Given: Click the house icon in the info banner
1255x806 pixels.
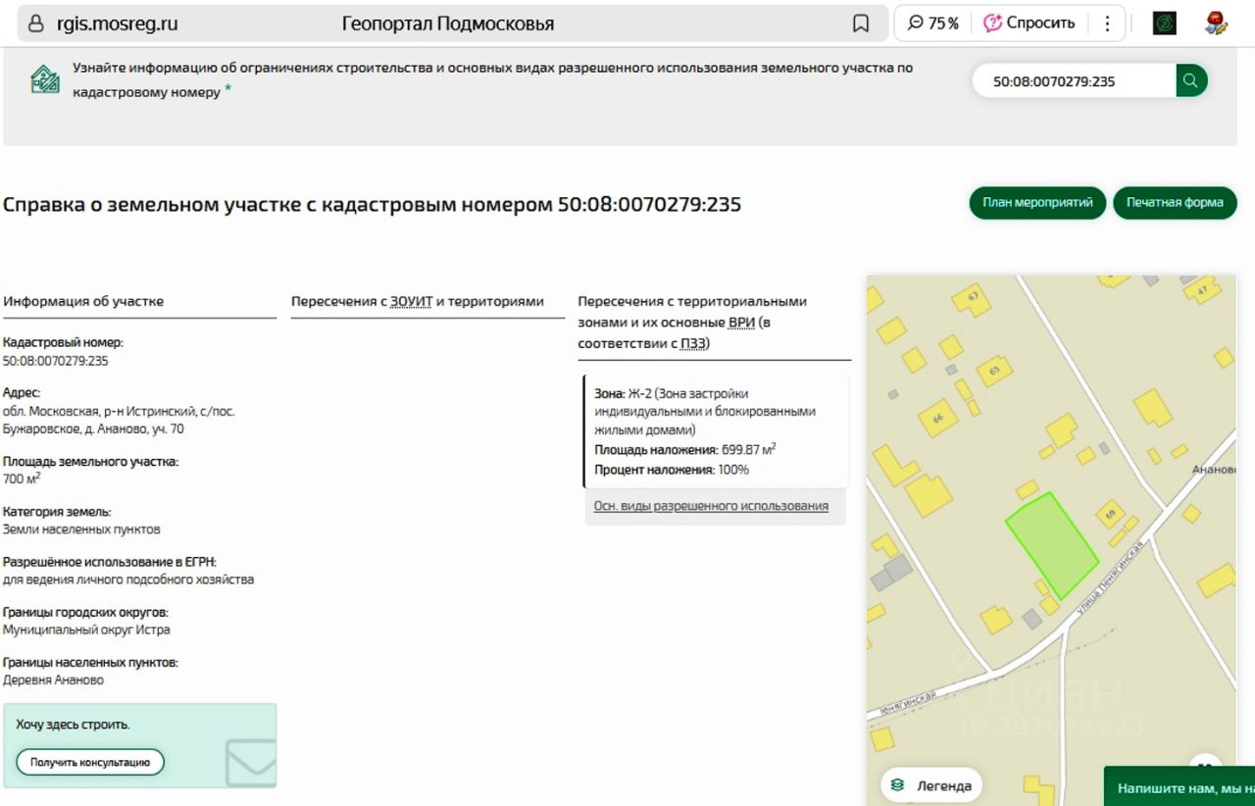Looking at the screenshot, I should [45, 79].
